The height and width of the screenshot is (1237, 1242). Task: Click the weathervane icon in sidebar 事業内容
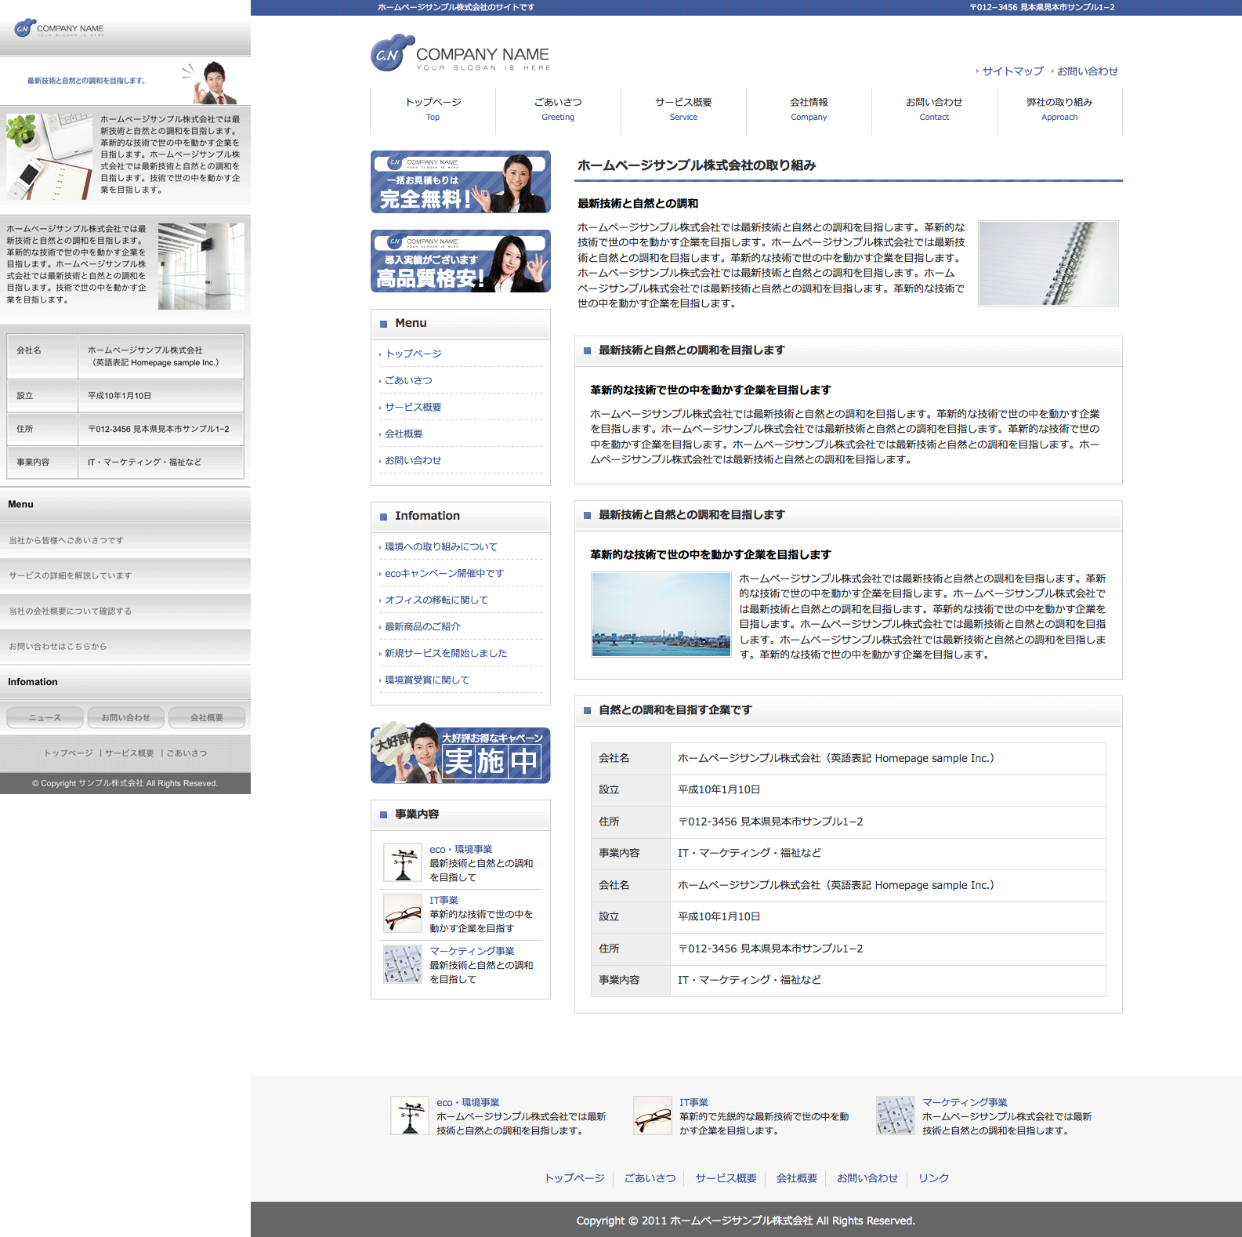[403, 862]
